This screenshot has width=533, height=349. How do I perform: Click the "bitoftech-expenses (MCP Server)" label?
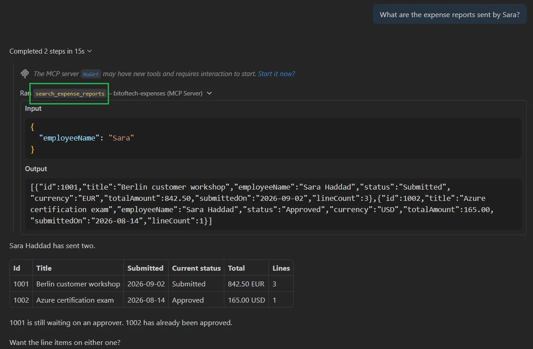158,93
